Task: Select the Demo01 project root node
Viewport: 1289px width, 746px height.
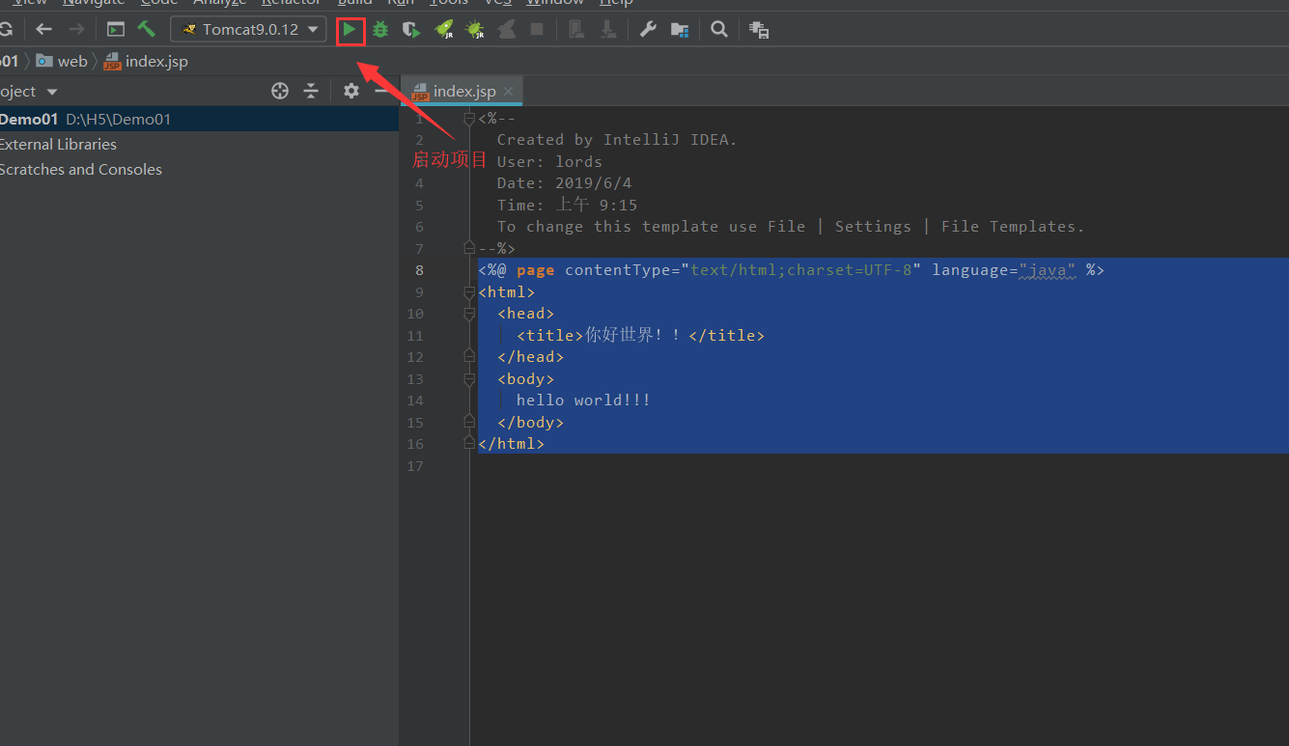Action: [199, 119]
